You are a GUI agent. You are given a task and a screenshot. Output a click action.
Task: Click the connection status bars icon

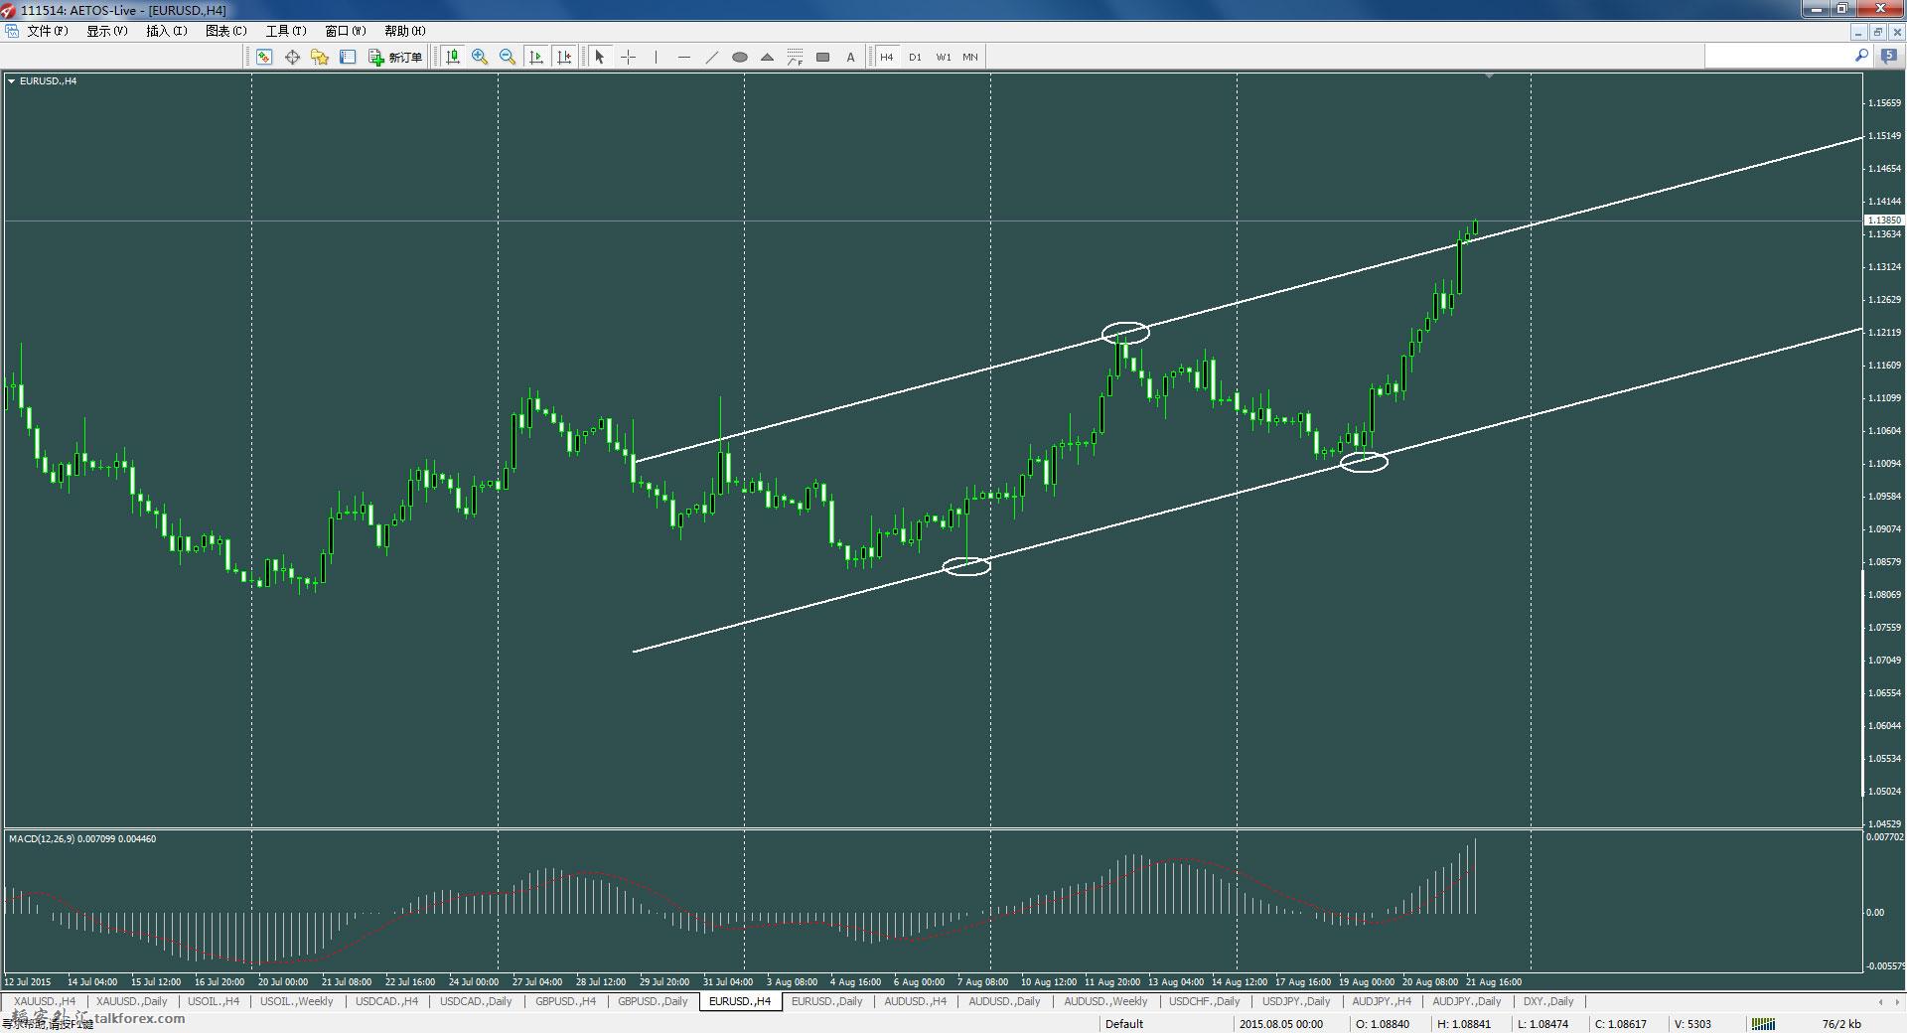pos(1763,1024)
